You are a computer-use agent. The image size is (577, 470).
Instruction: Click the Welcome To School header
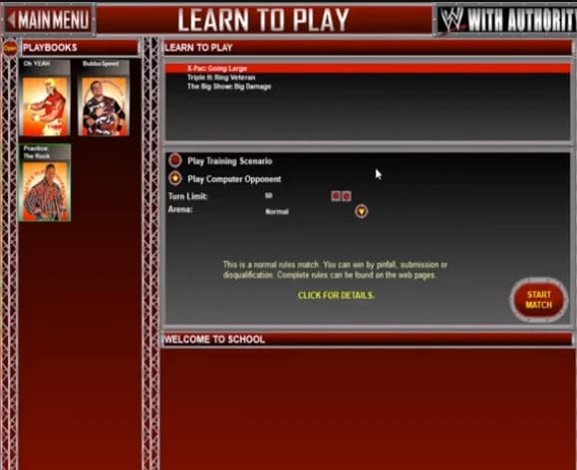coord(368,340)
